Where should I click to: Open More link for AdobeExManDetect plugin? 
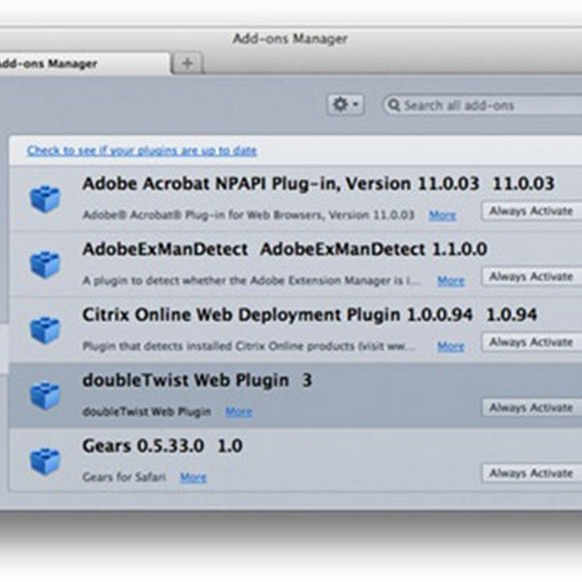point(451,281)
